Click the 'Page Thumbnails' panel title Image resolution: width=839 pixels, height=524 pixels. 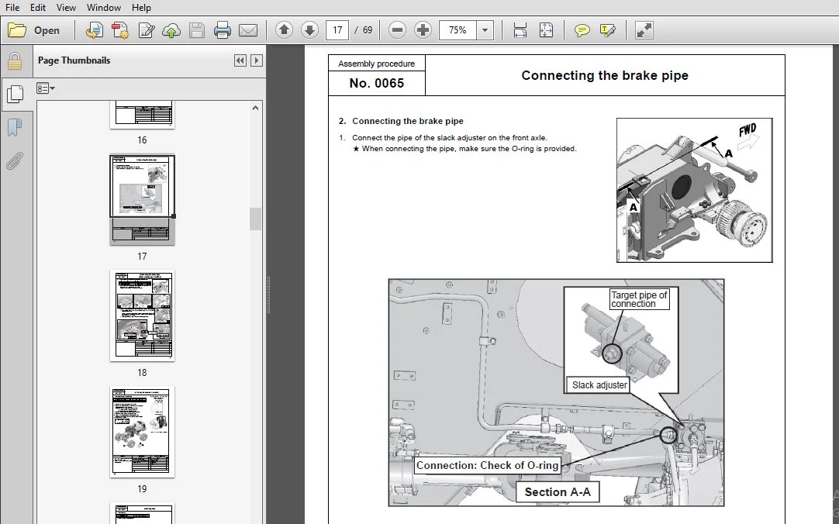click(74, 60)
